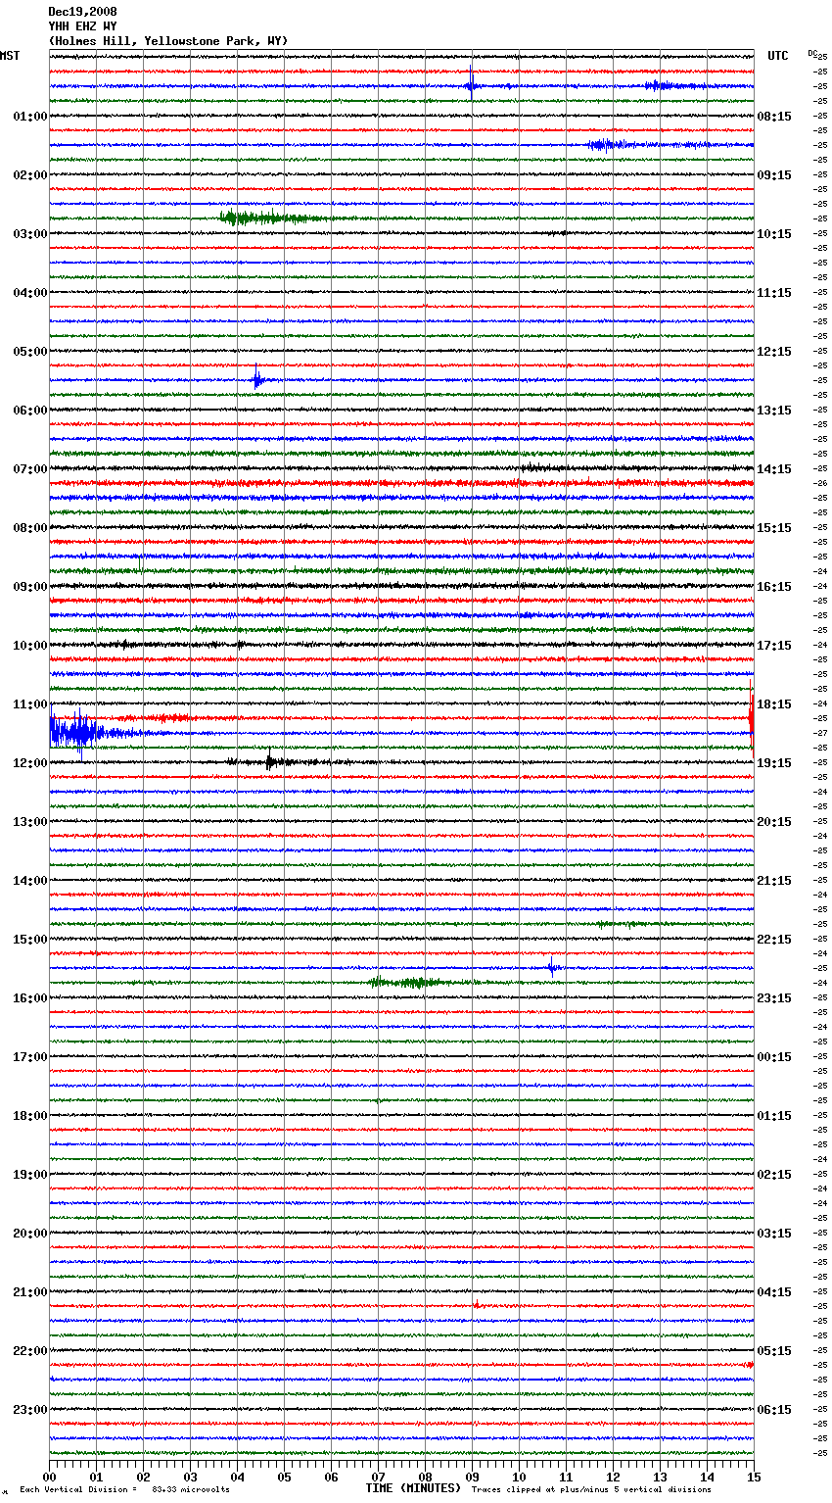This screenshot has width=832, height=1503.
Task: Click minute "09" on the bottom time axis
Action: [x=473, y=1477]
